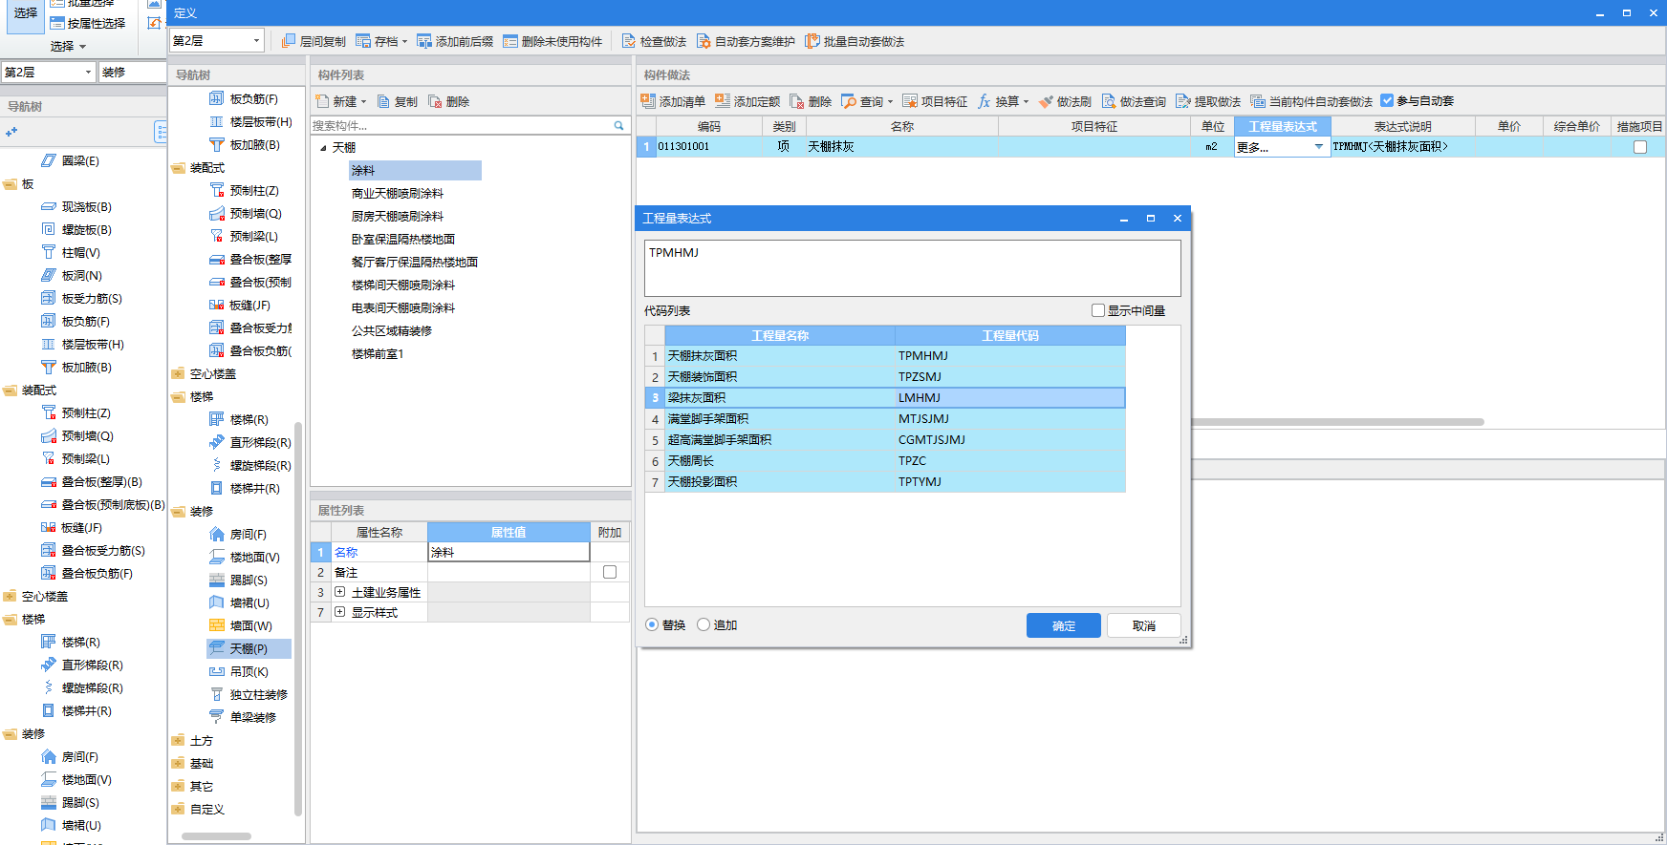This screenshot has height=845, width=1667.
Task: Expand the 土方 folder in navigation tree
Action: (178, 740)
